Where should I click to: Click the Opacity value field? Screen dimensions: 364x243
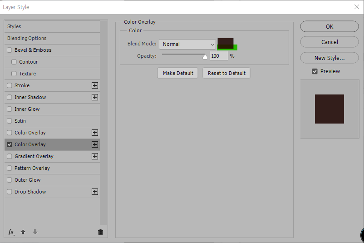point(219,56)
